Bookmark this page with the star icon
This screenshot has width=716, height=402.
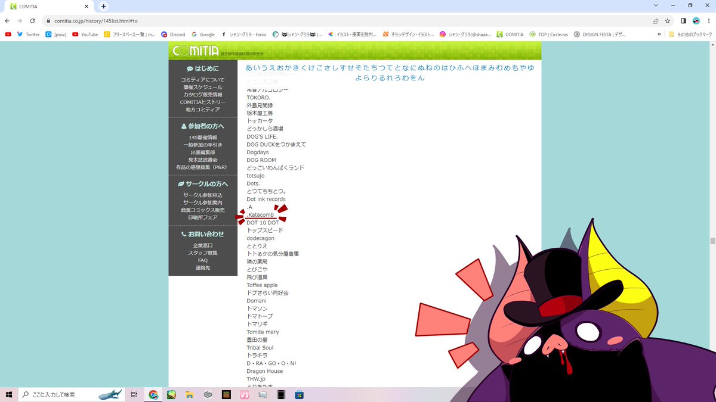(x=668, y=20)
